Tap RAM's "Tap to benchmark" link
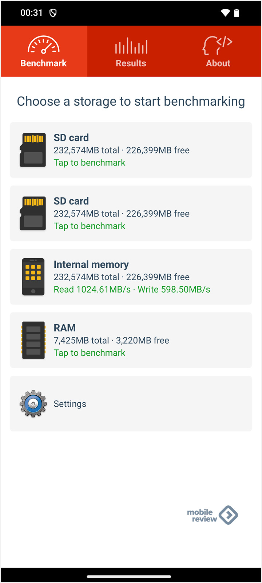The height and width of the screenshot is (583, 262). tap(90, 353)
